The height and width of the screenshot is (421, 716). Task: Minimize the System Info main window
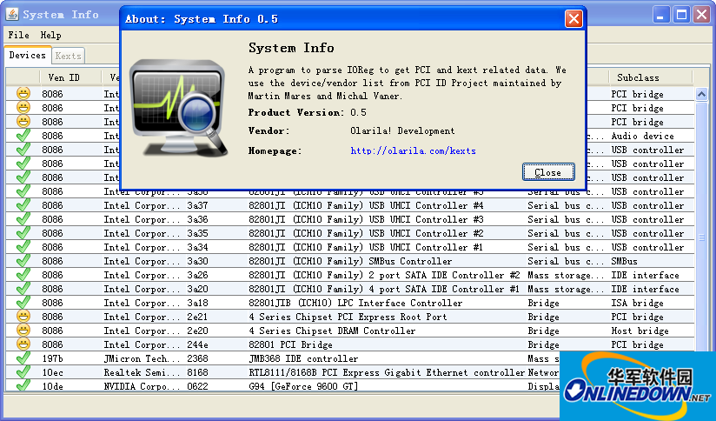(660, 15)
